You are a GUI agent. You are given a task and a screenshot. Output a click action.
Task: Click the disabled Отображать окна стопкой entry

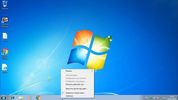click(x=78, y=78)
